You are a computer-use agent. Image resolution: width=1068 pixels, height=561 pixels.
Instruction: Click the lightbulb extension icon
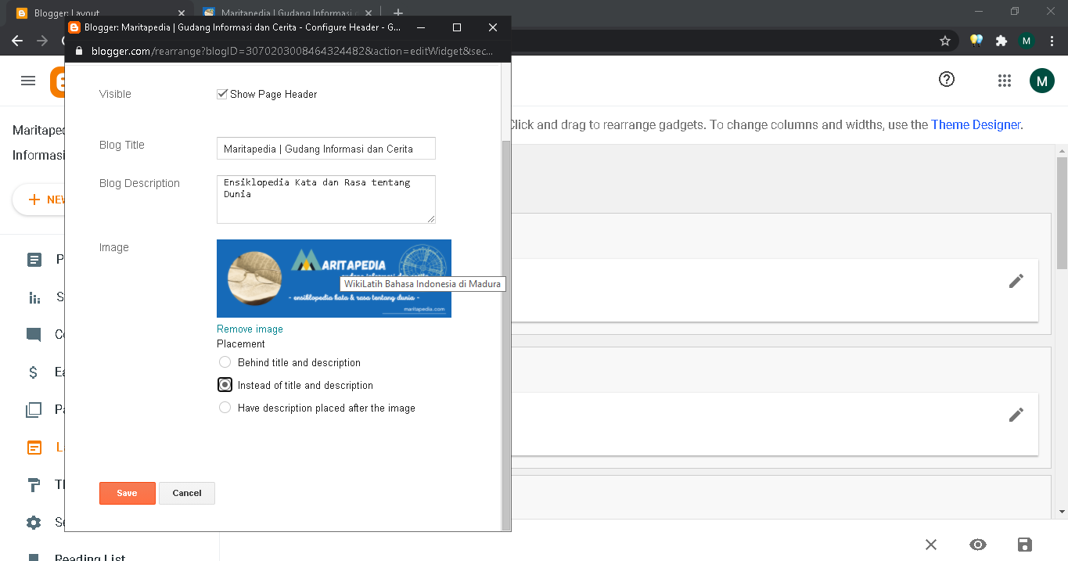tap(976, 41)
